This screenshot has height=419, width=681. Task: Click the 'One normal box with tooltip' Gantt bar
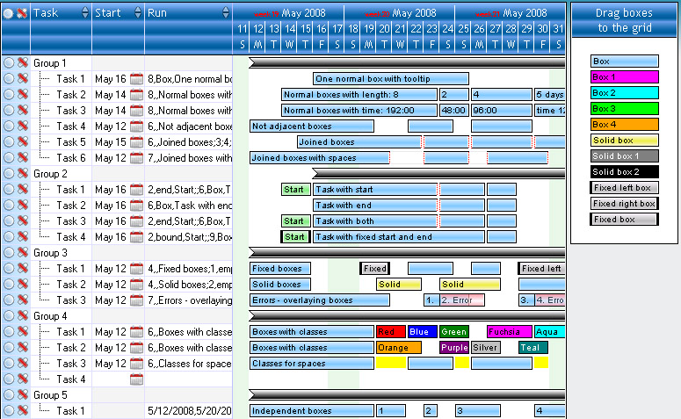pyautogui.click(x=391, y=79)
